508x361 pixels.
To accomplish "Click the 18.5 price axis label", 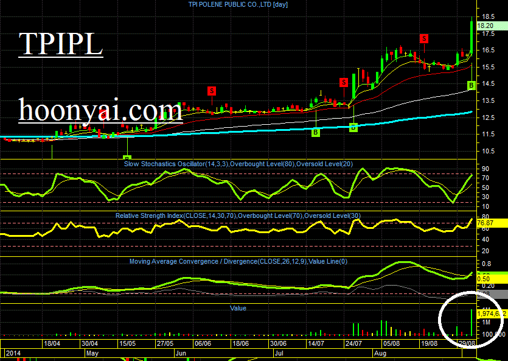I will 489,17.
